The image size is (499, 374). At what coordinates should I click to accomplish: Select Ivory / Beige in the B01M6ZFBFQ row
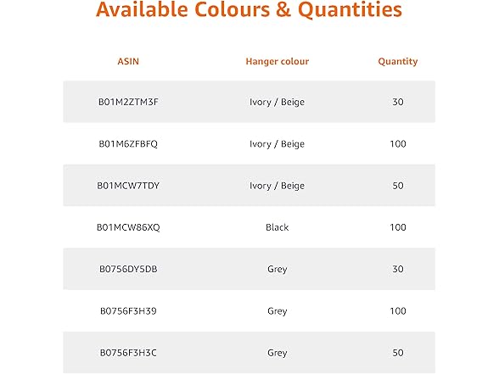click(278, 144)
